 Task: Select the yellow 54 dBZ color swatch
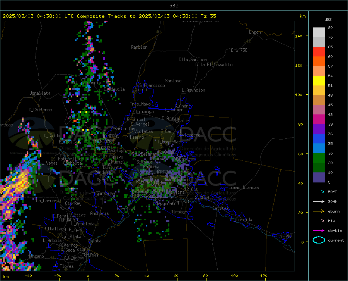319,81
